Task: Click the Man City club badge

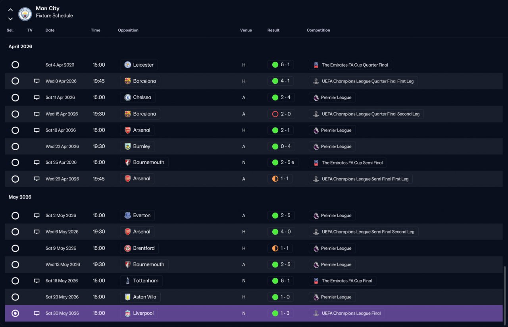Action: (x=25, y=14)
